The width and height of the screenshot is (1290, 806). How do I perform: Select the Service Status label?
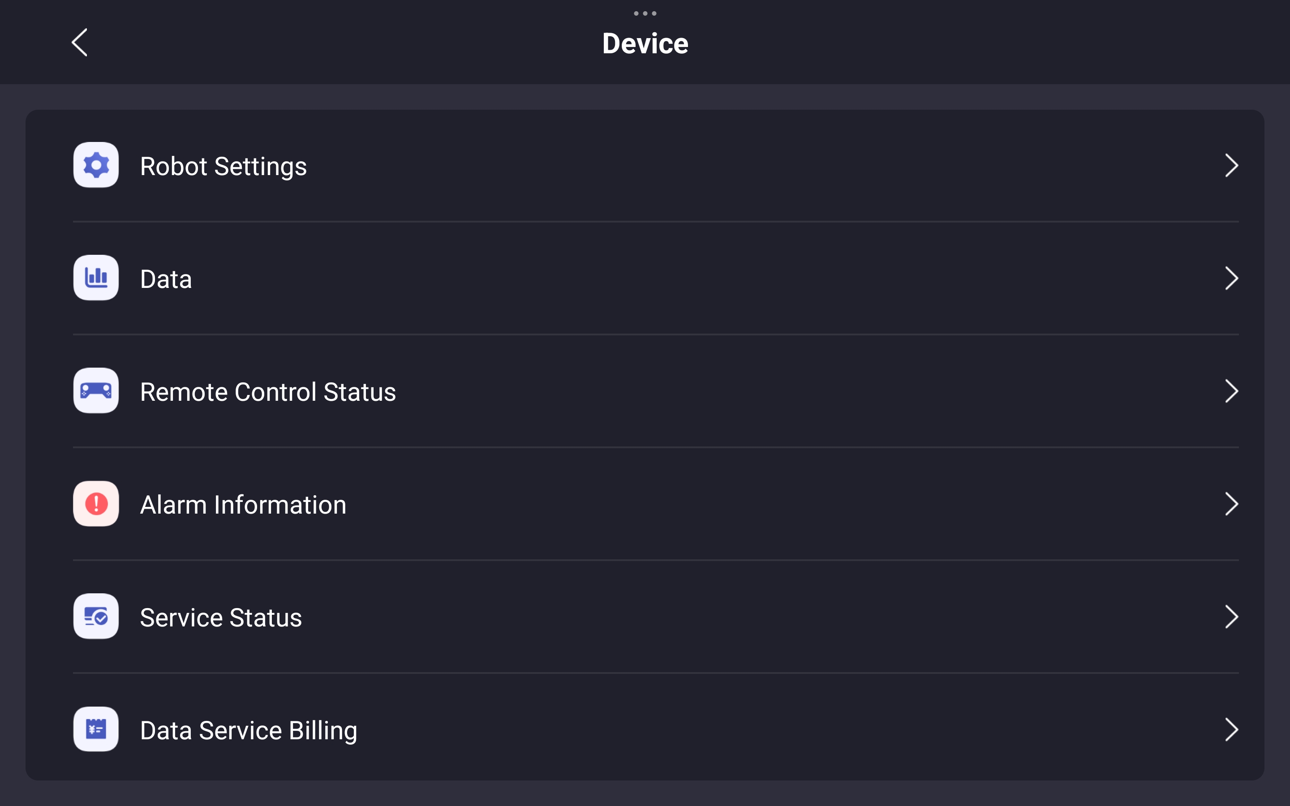pos(221,618)
